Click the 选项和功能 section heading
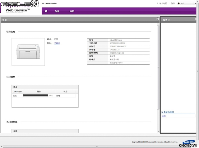Screen dimensions: 199x148 coord(12,122)
